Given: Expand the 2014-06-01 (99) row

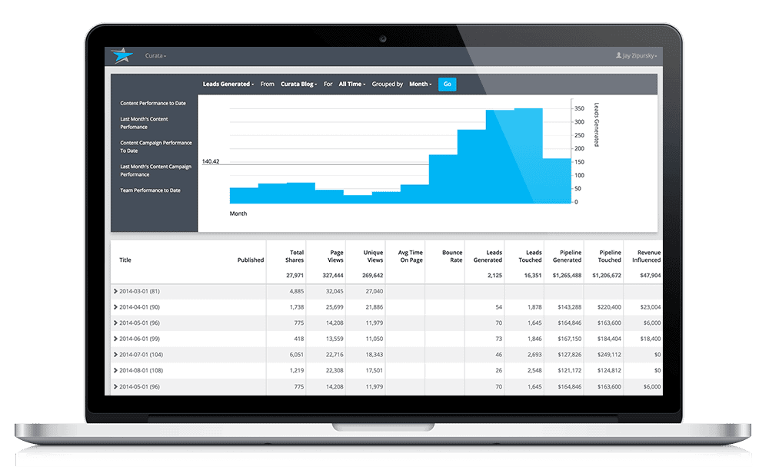Looking at the screenshot, I should (116, 339).
